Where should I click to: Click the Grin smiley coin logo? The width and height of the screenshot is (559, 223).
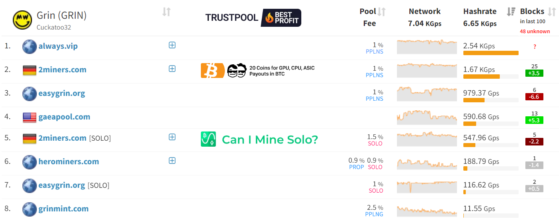point(22,20)
